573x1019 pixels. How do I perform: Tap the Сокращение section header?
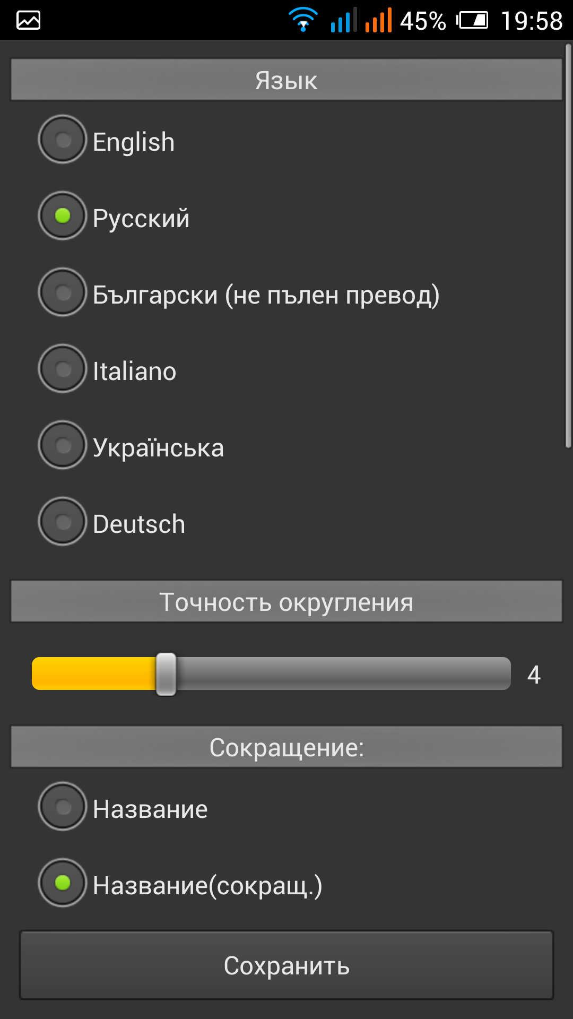(286, 747)
